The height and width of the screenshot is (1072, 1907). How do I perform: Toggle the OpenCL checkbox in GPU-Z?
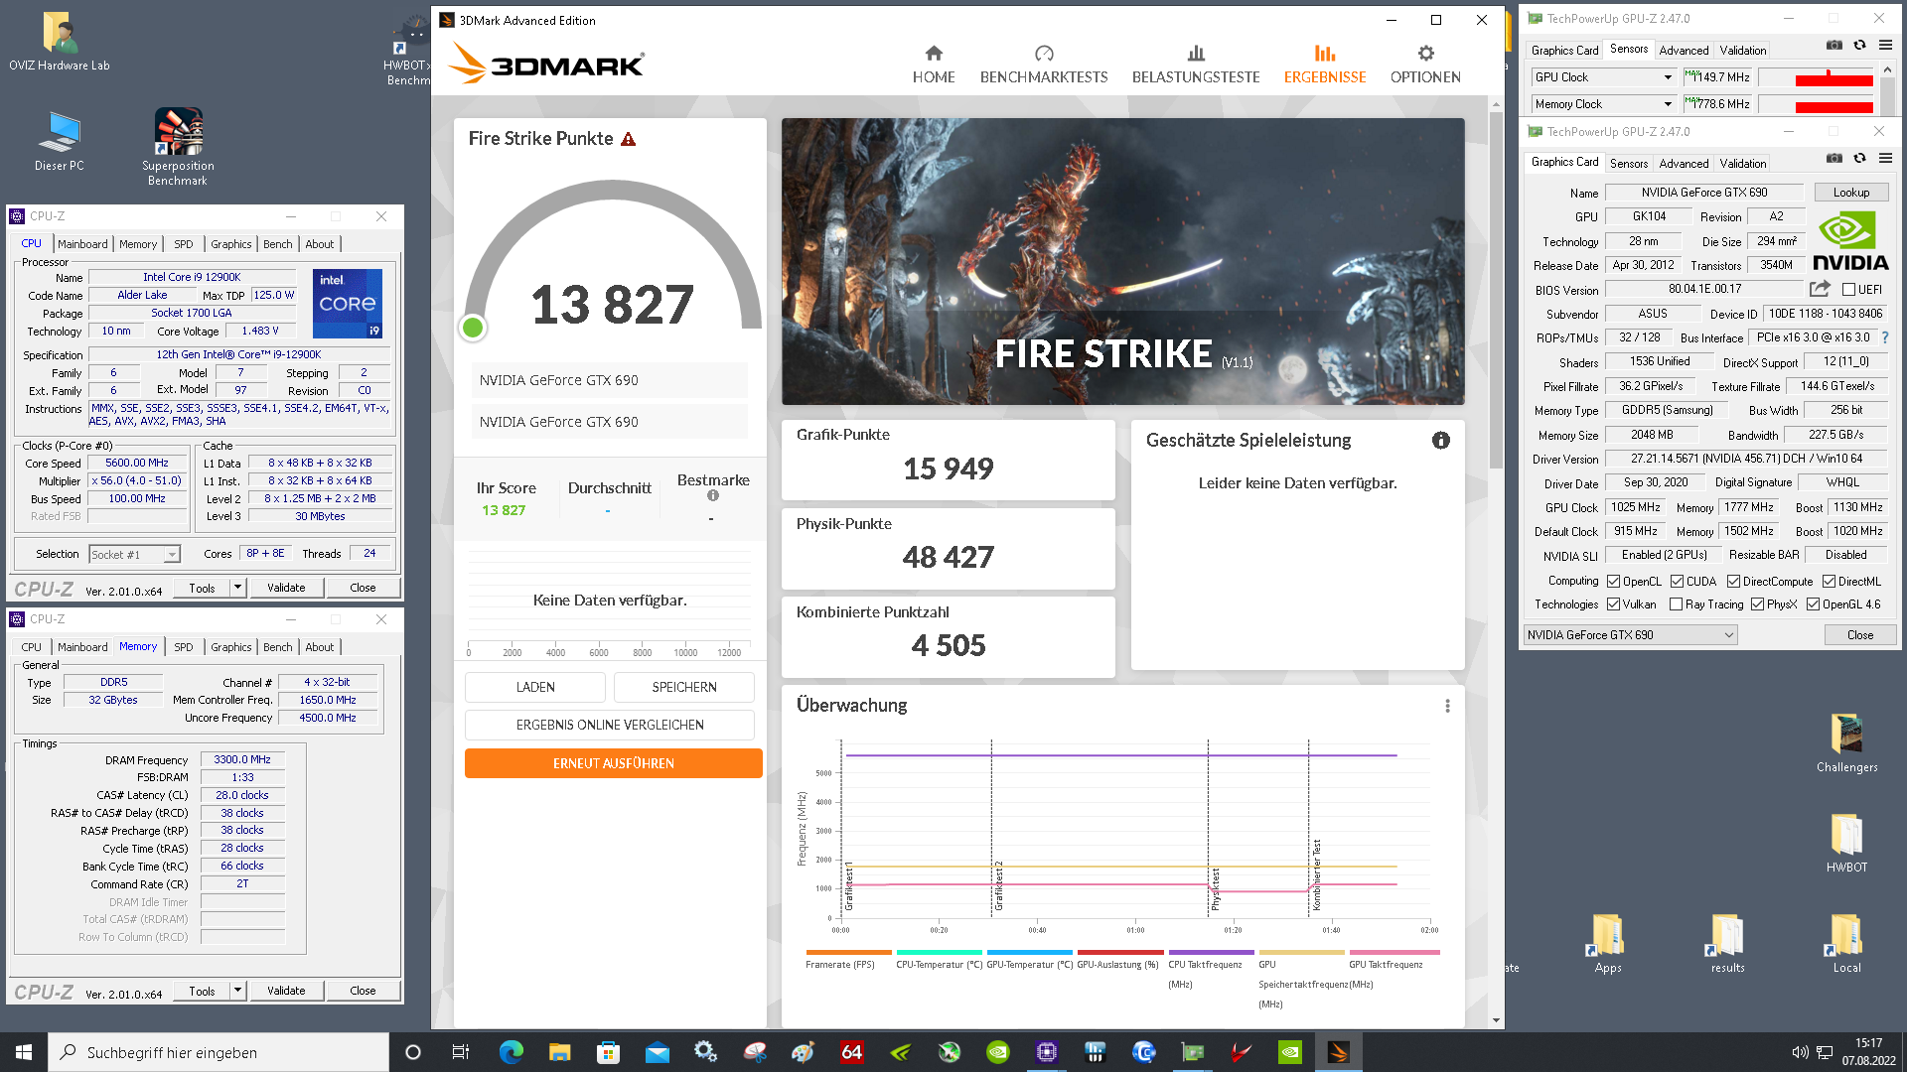point(1613,582)
